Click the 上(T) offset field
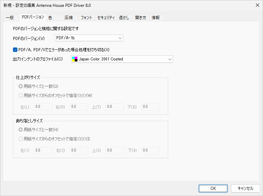The height and width of the screenshot is (196, 263). click(115, 107)
